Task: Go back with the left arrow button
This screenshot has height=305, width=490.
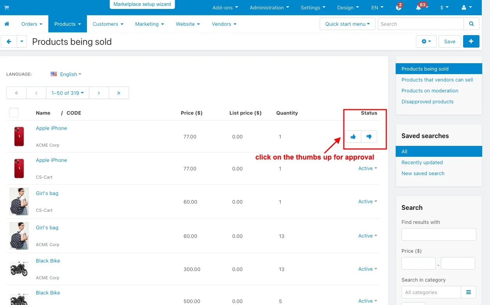Action: (9, 41)
